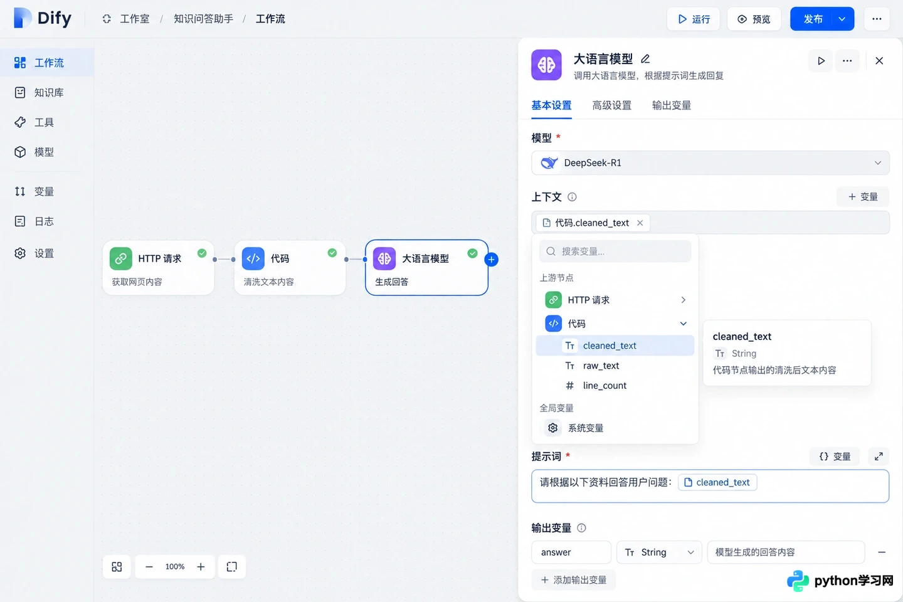Open the 日志 sidebar item
The height and width of the screenshot is (602, 903).
coord(47,221)
